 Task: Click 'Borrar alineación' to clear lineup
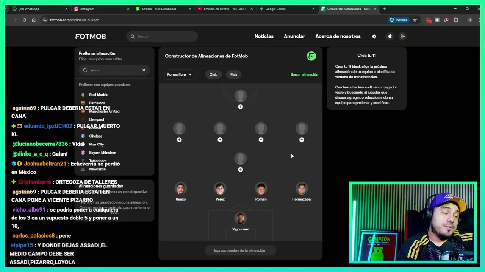click(304, 74)
